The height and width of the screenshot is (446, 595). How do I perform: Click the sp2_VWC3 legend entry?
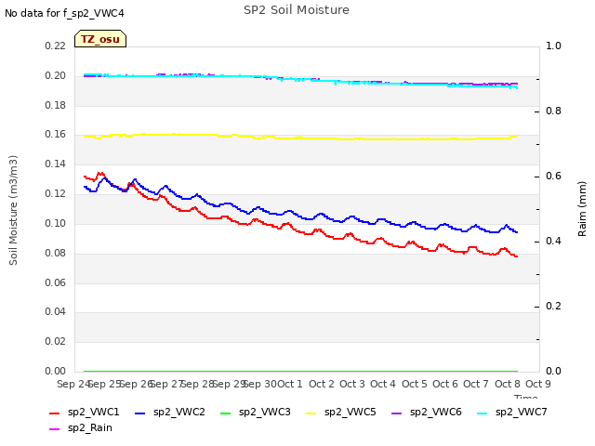click(x=255, y=413)
